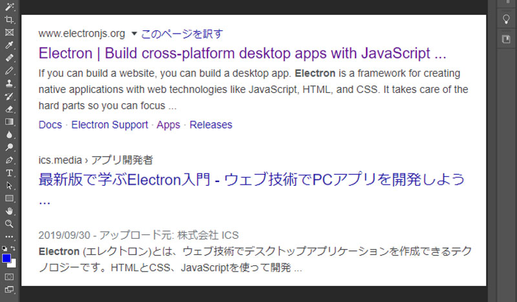
Task: Open the Learn panel lightbulb icon
Action: click(506, 19)
